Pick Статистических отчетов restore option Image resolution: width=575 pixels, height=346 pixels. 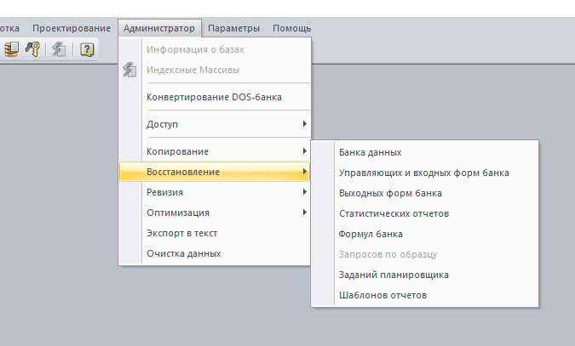[394, 213]
